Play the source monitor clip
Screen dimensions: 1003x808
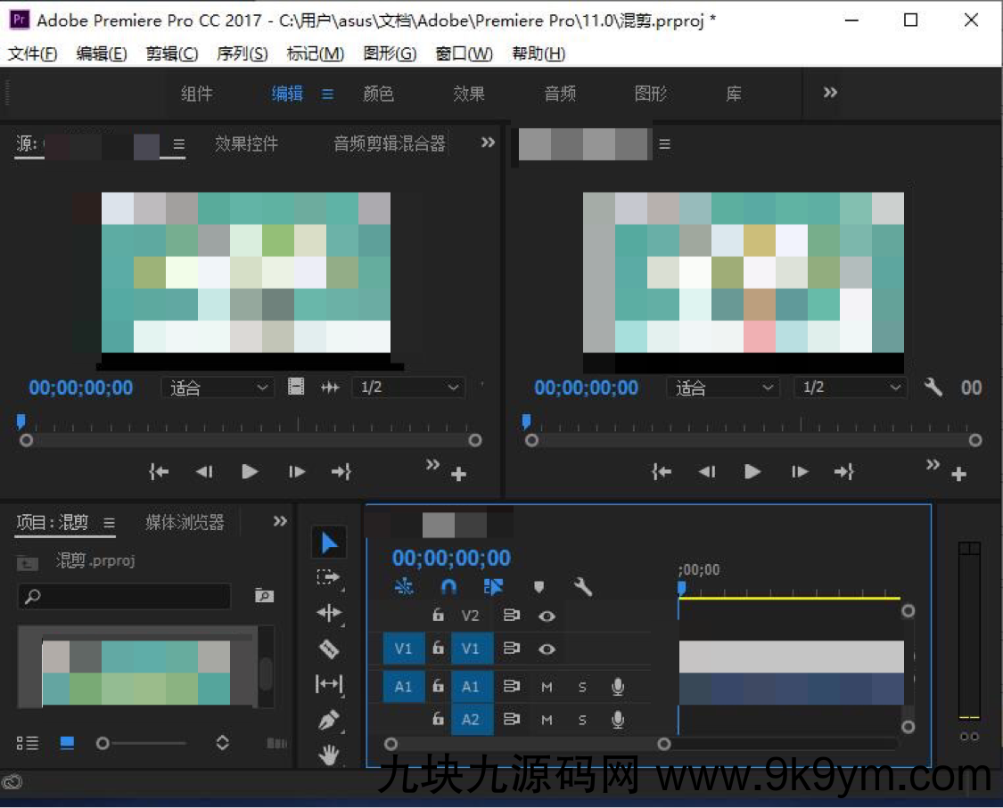click(x=250, y=471)
